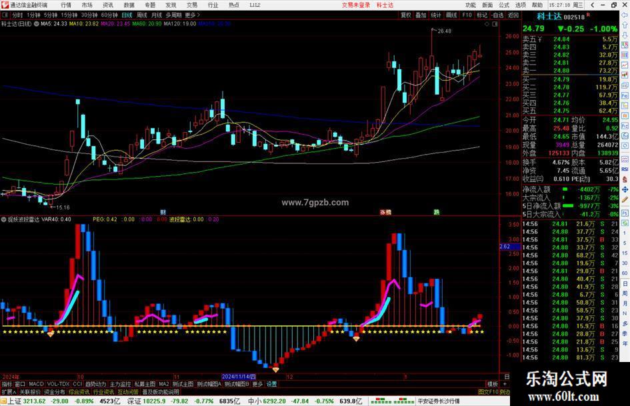Open the 资讯 menu

pos(108,5)
